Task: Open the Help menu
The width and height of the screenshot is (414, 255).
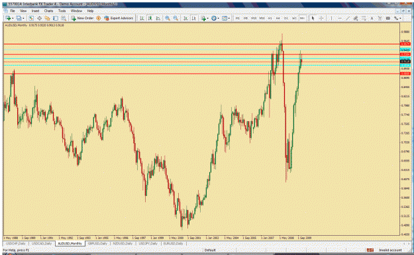Action: 90,11
